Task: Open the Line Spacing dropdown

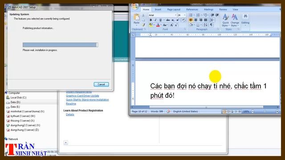Action: coord(212,20)
